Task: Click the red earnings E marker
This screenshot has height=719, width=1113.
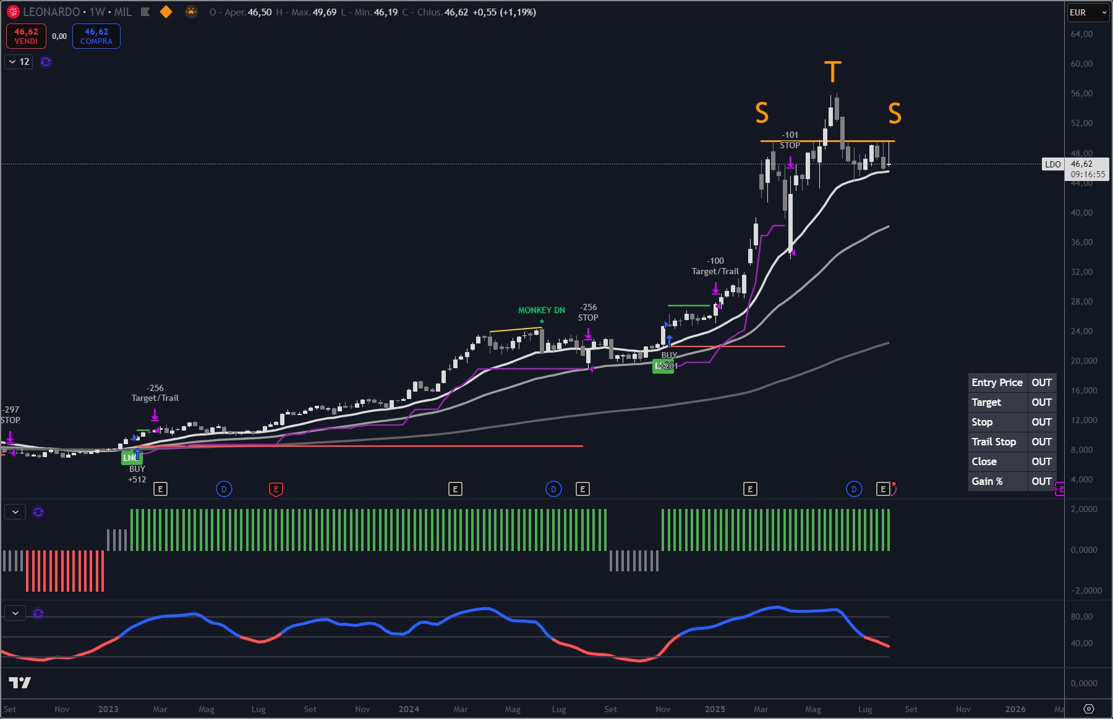Action: click(x=276, y=489)
